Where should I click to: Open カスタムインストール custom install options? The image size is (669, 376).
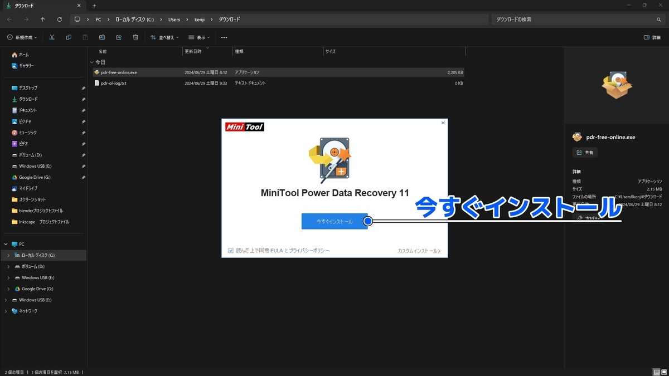[419, 251]
